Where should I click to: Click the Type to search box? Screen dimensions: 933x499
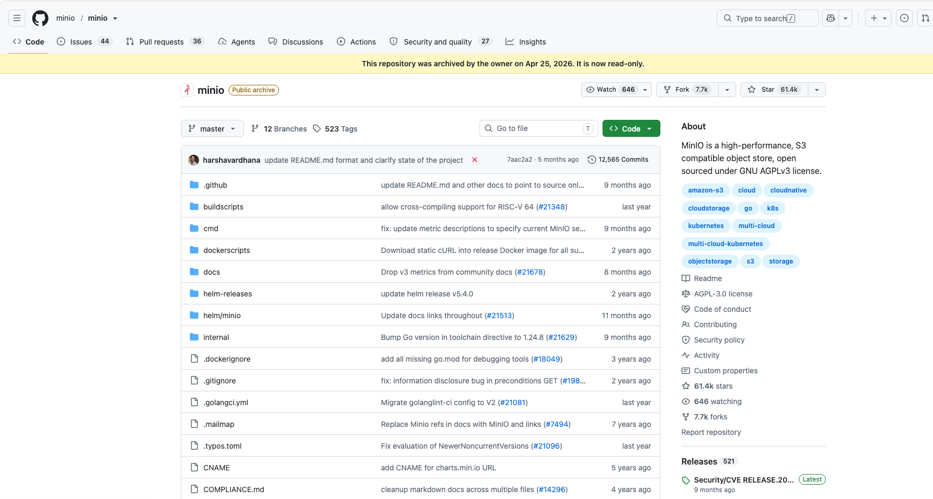click(768, 18)
